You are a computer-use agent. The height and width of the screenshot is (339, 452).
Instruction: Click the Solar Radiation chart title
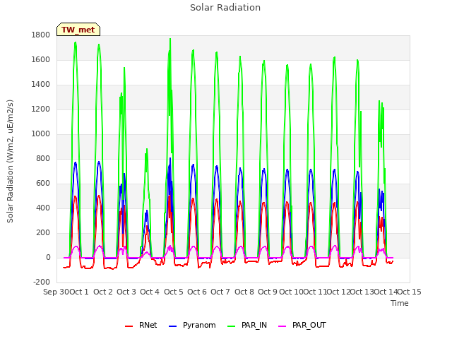tap(225, 8)
